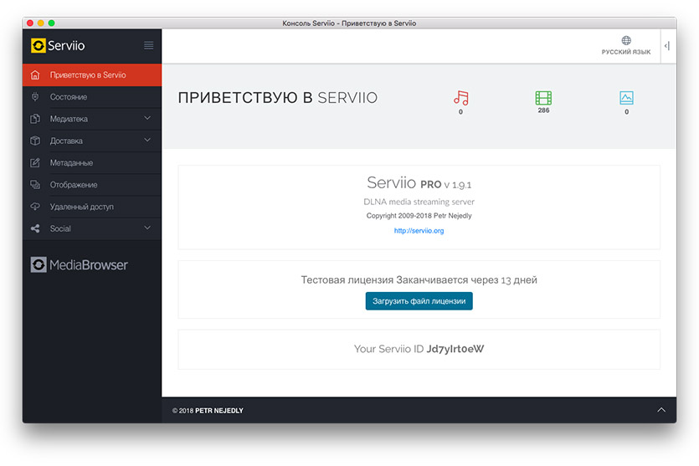Screen dimensions: 699x466
Task: Close the window with the red button
Action: [30, 23]
